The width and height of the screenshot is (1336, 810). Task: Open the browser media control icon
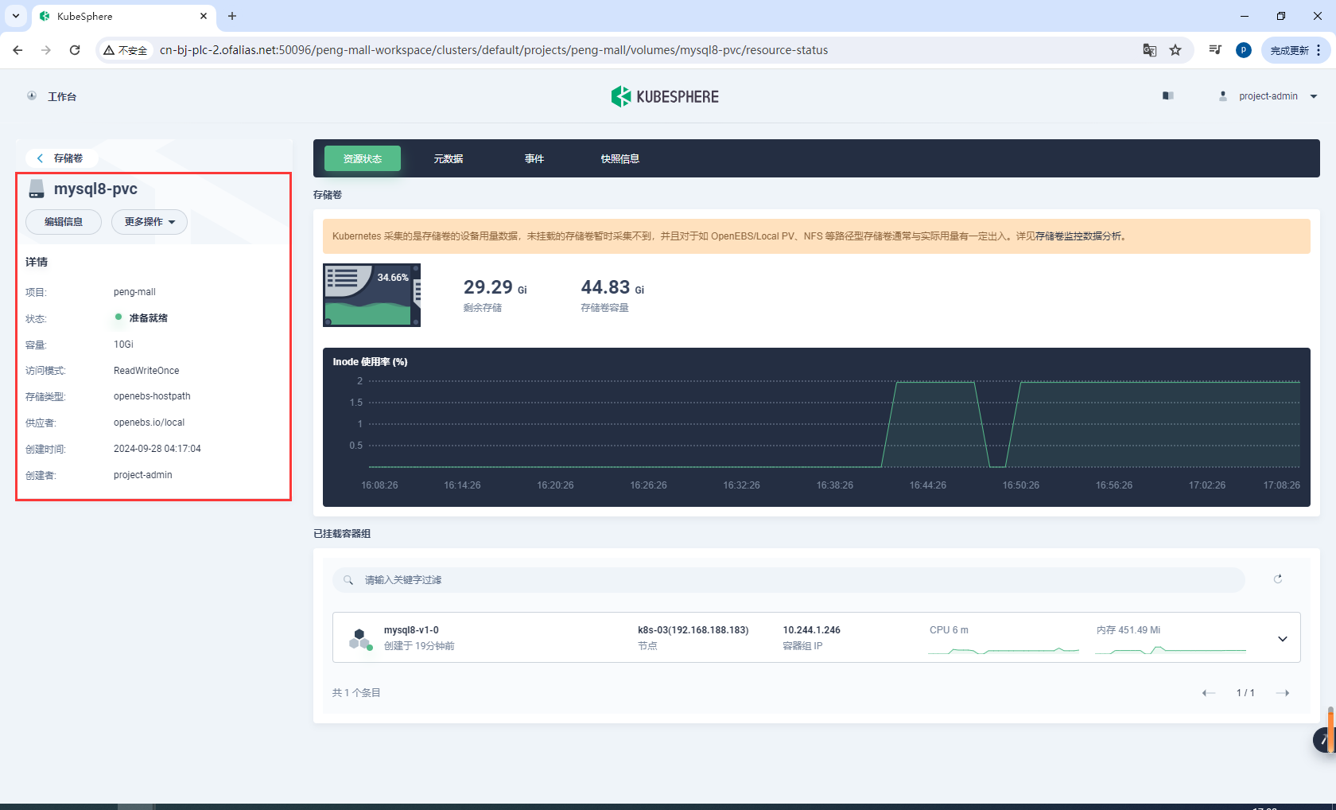(1215, 50)
